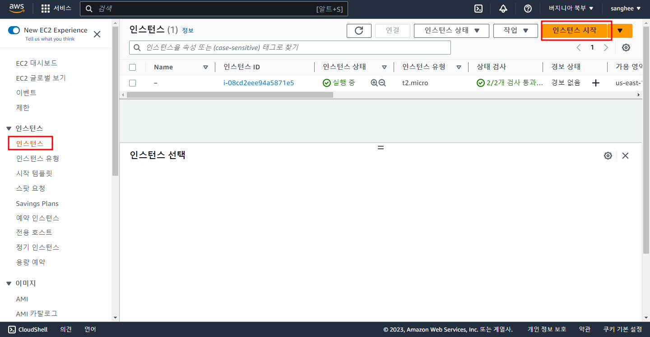Screen dimensions: 650x337
Task: Open 언어 language in footer
Action: pyautogui.click(x=90, y=329)
